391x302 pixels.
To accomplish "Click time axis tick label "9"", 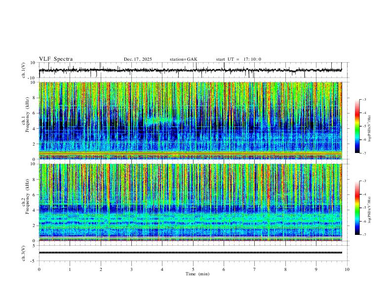I will tap(316, 269).
